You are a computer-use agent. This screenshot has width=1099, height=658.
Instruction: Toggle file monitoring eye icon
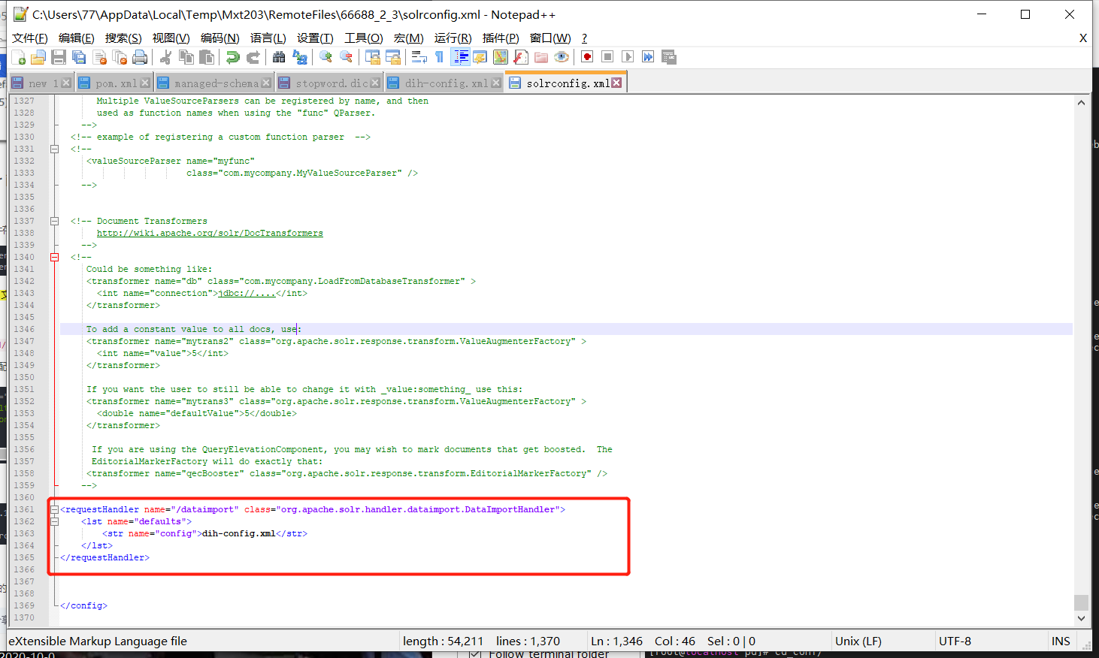tap(562, 57)
